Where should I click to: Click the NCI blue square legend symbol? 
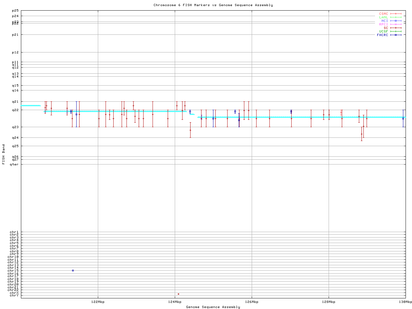[396, 21]
